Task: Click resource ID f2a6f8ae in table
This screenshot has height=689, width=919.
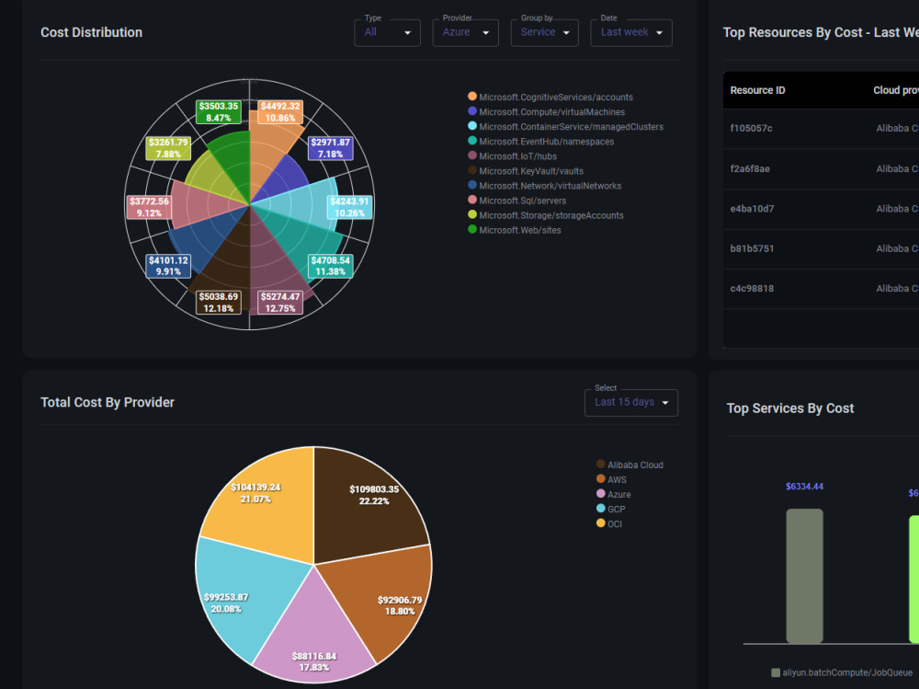Action: [750, 168]
